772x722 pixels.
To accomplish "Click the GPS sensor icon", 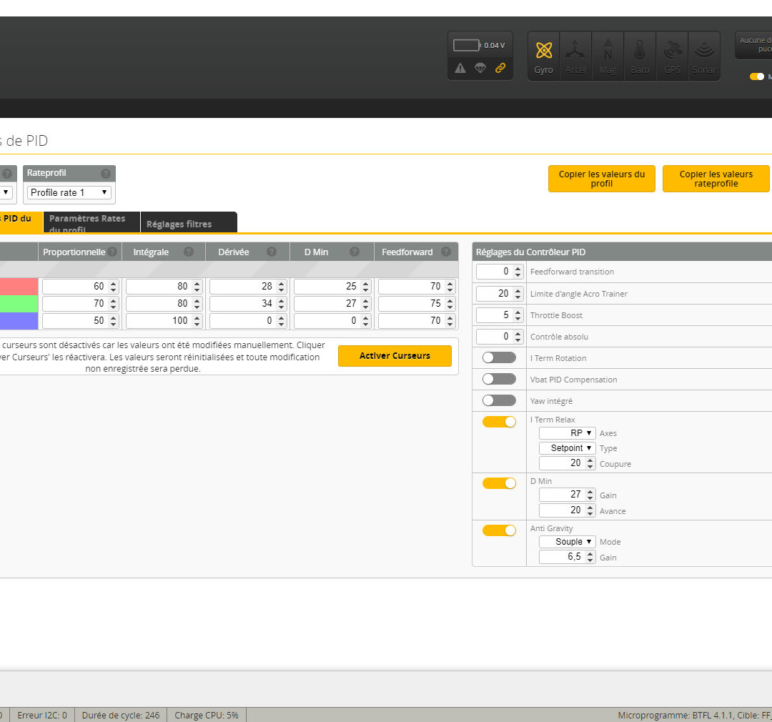I will [672, 56].
